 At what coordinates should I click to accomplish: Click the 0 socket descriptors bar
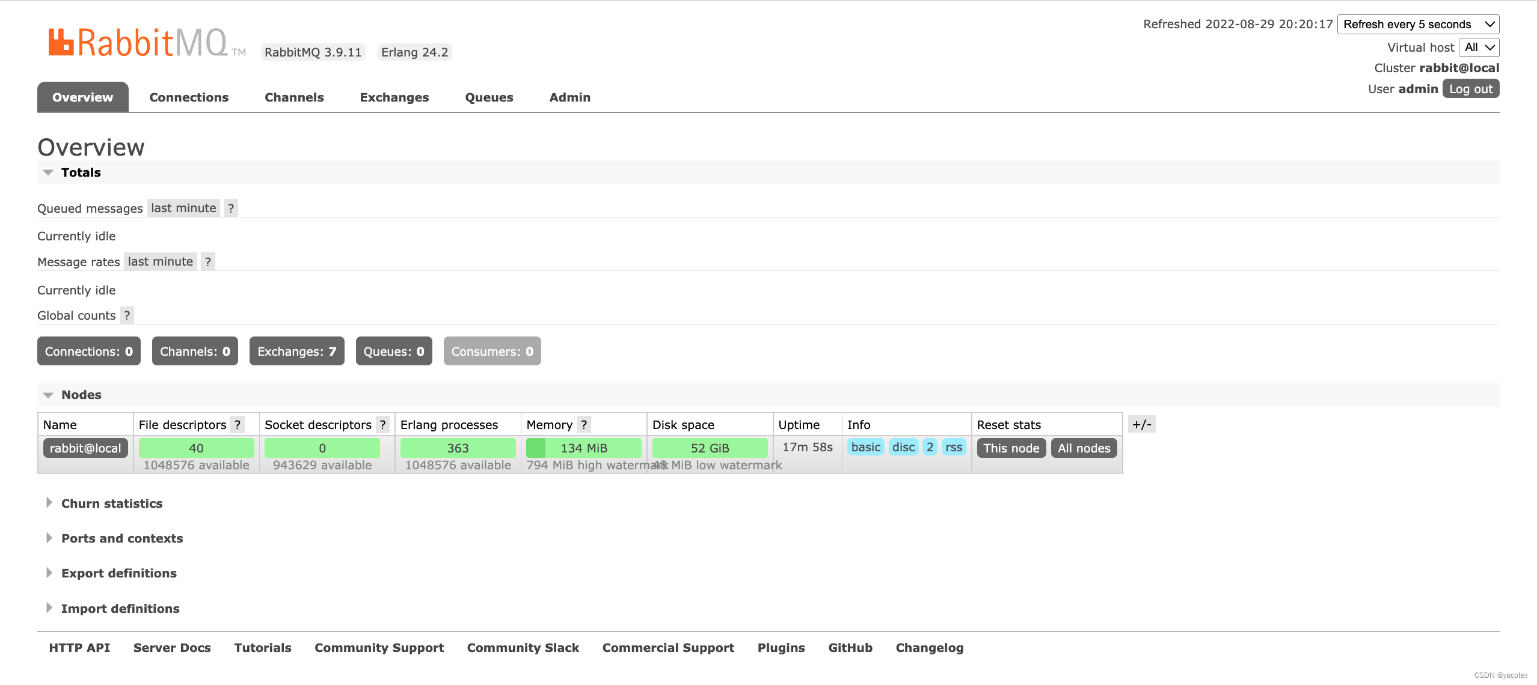tap(322, 448)
